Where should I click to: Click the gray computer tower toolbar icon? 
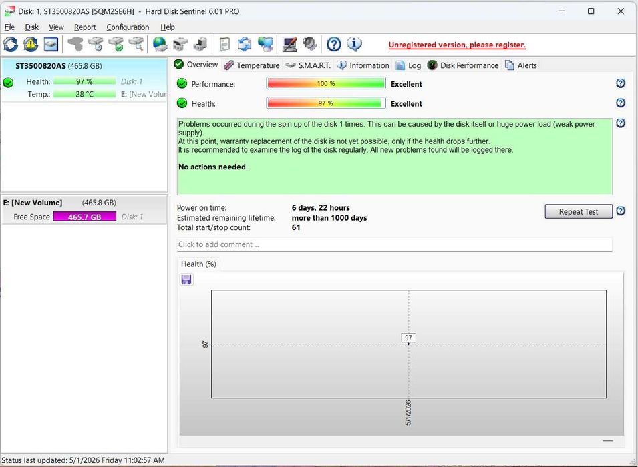click(x=200, y=44)
